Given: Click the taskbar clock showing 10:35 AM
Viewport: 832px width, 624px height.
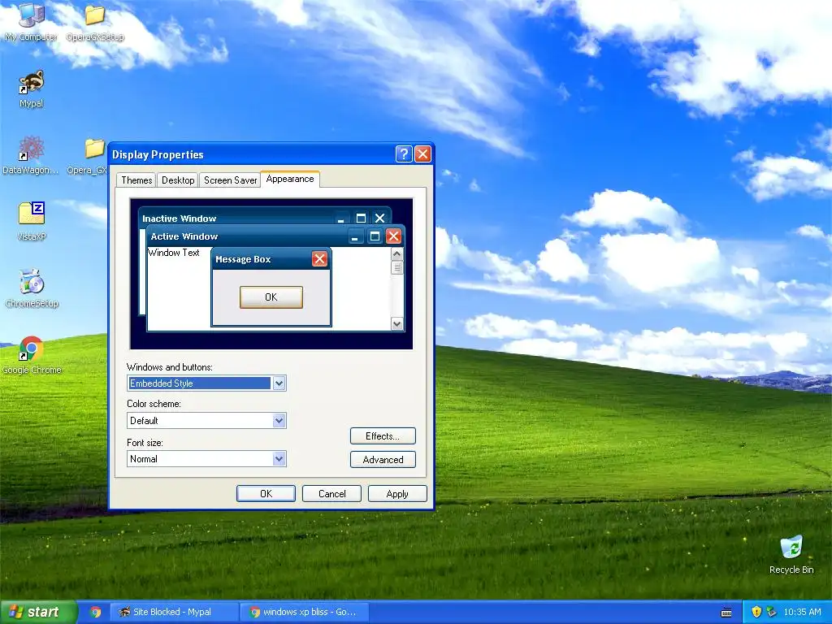Looking at the screenshot, I should pyautogui.click(x=802, y=612).
